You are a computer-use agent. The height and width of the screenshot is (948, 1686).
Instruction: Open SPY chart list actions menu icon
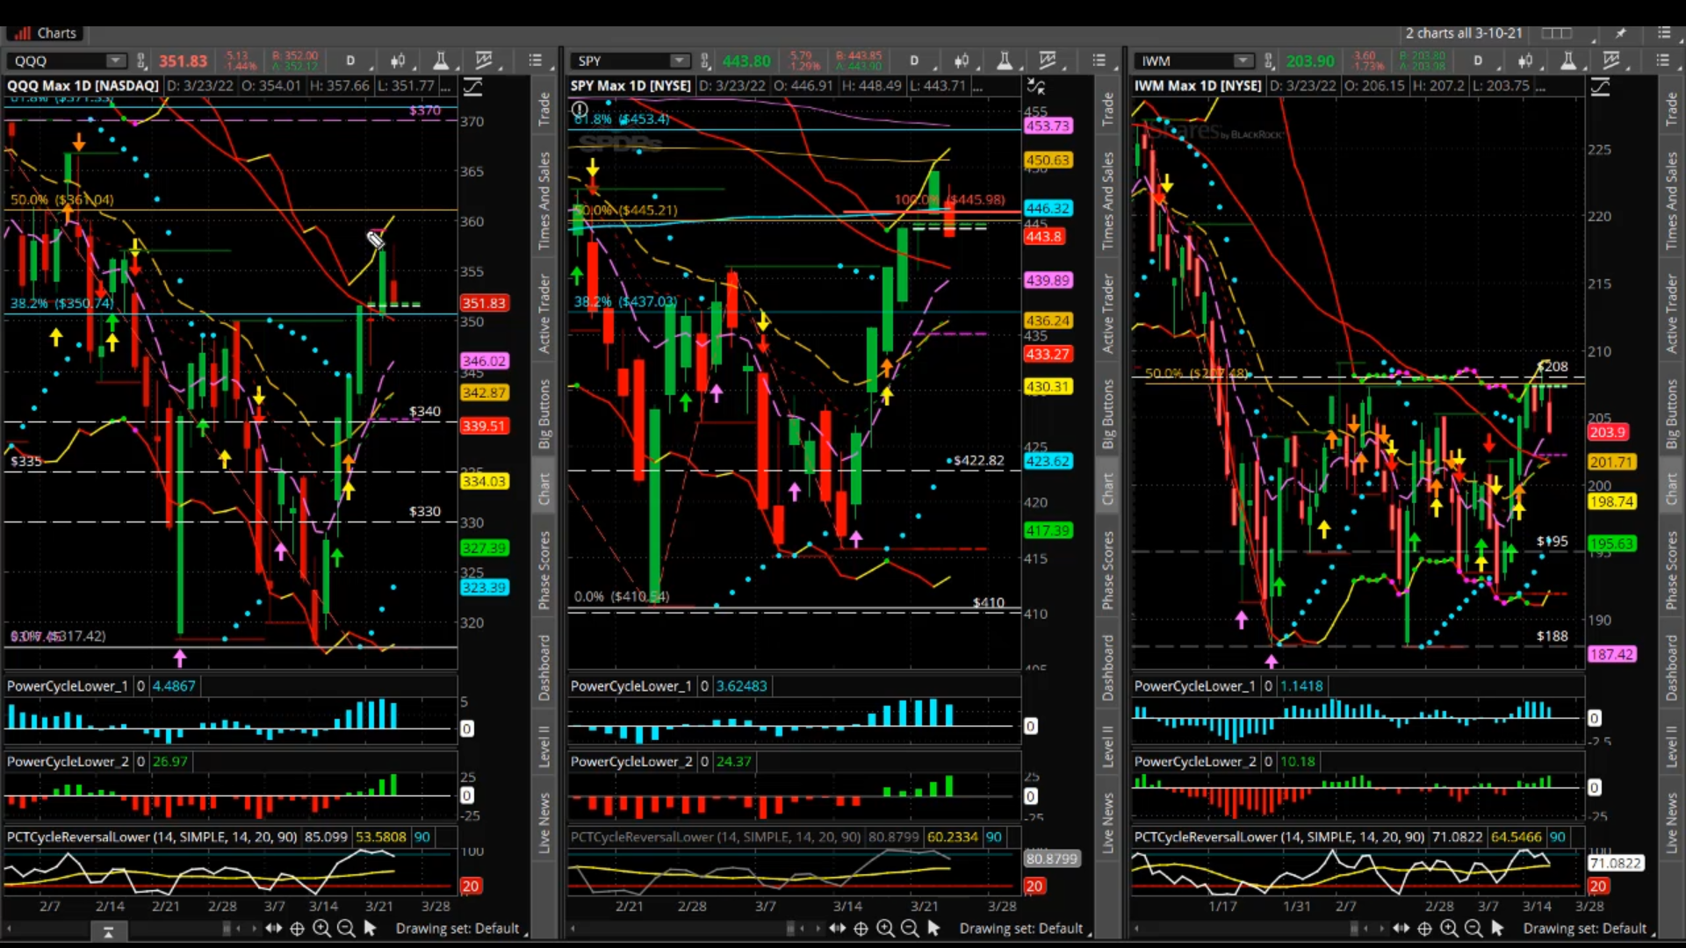click(x=1099, y=61)
